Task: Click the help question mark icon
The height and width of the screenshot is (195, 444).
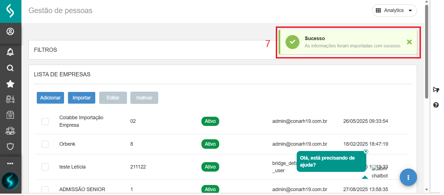Action: (436, 105)
